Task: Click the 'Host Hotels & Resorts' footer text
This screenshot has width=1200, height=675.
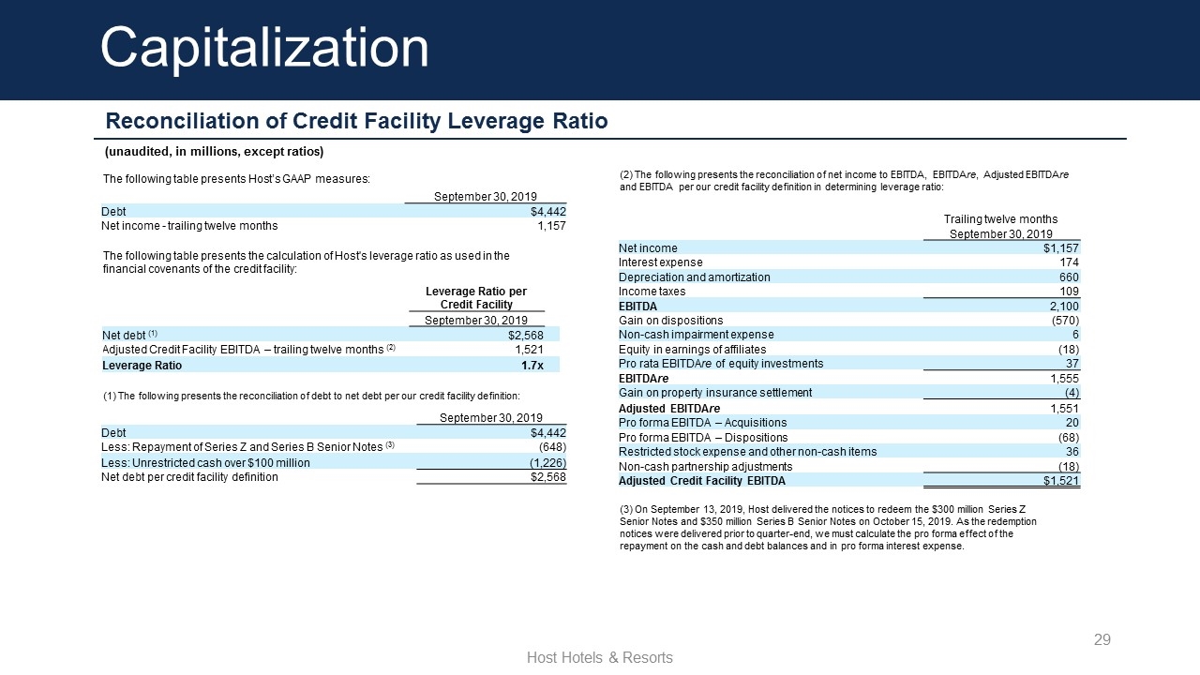Action: (x=600, y=658)
